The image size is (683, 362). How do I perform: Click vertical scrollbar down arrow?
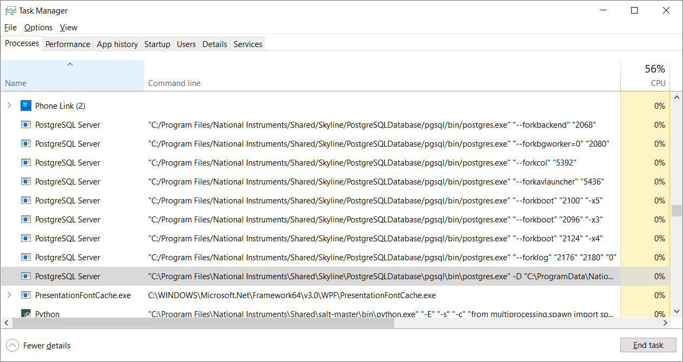(676, 312)
